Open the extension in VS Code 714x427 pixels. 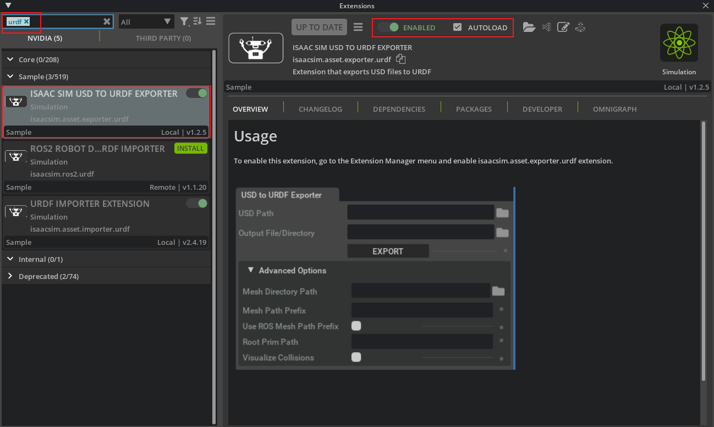click(546, 27)
